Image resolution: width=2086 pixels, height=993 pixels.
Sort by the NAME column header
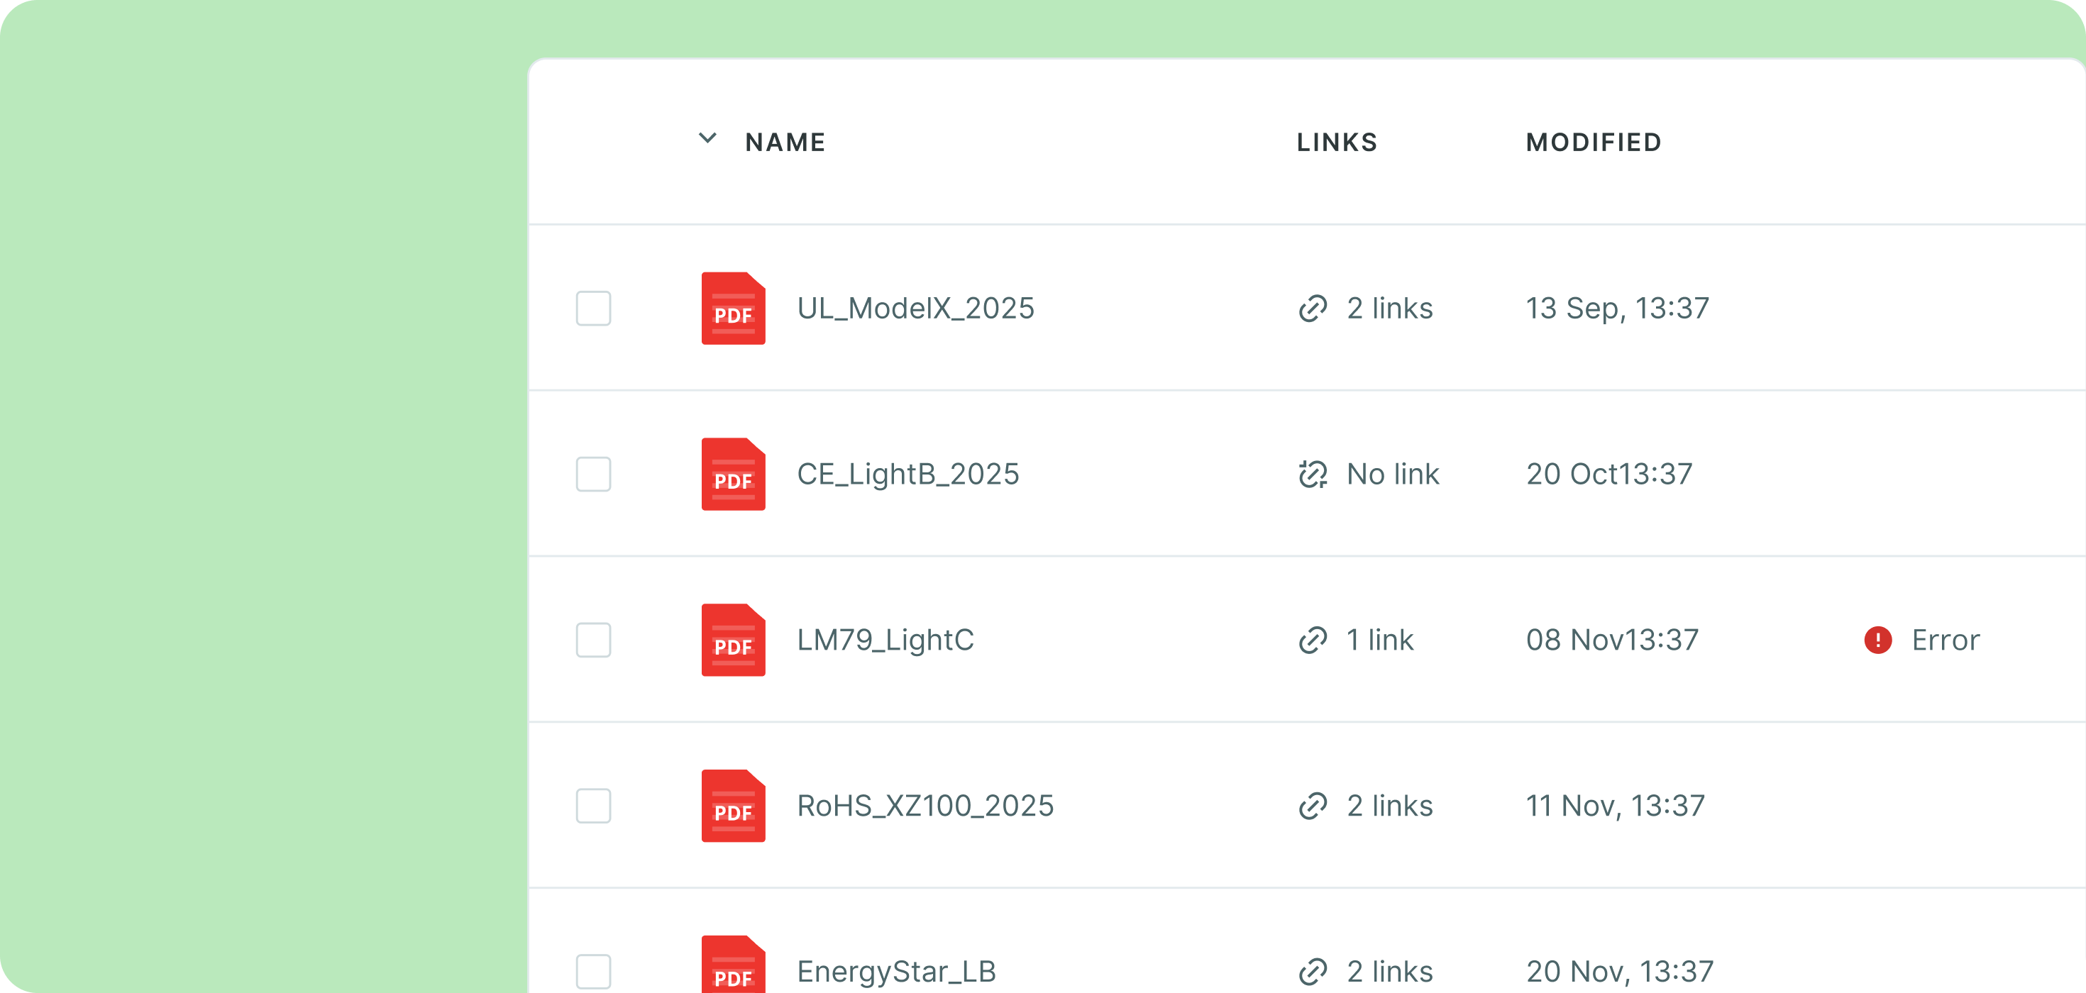785,143
